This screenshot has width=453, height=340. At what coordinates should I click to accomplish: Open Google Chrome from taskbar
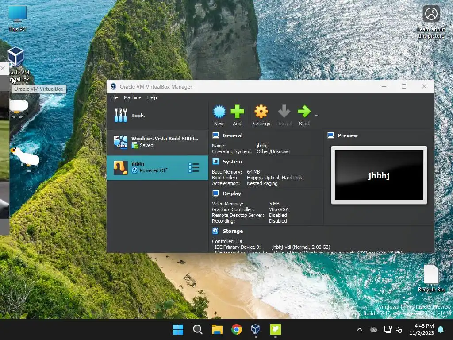(237, 329)
